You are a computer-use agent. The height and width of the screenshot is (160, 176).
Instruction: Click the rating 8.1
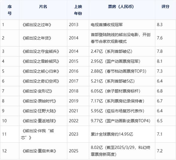160,61
